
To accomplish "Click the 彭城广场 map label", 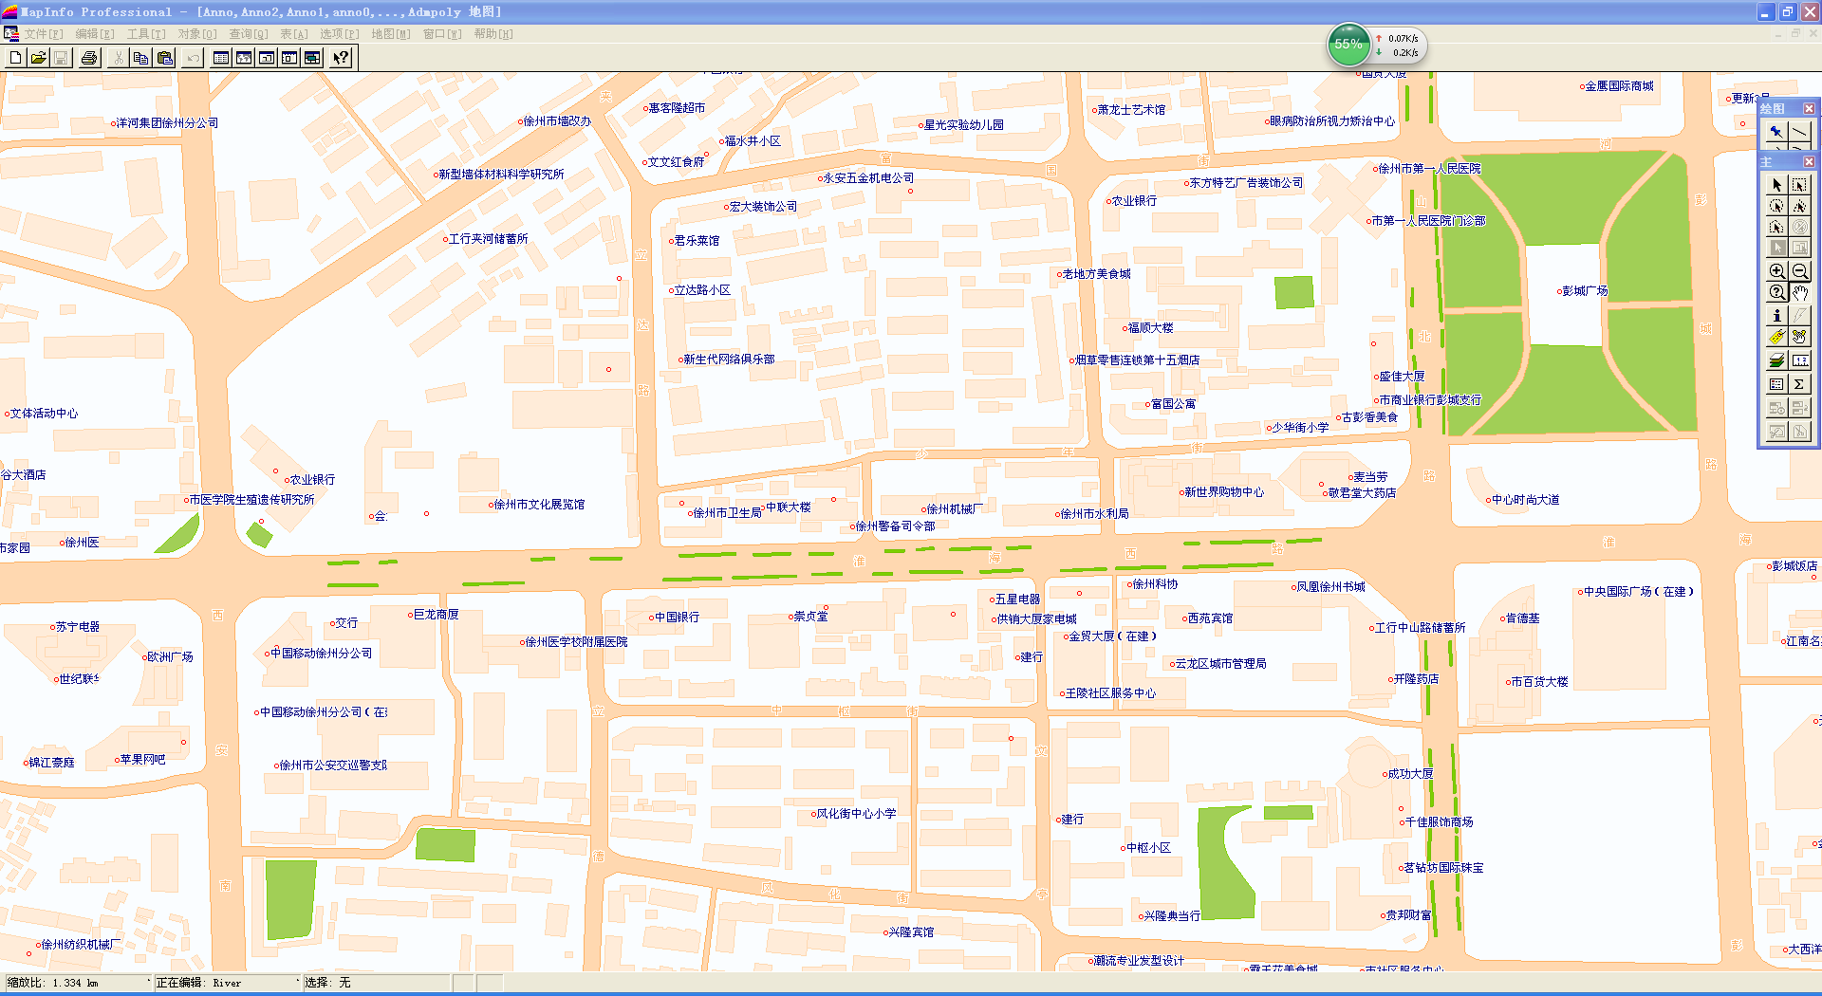I will tap(1585, 291).
